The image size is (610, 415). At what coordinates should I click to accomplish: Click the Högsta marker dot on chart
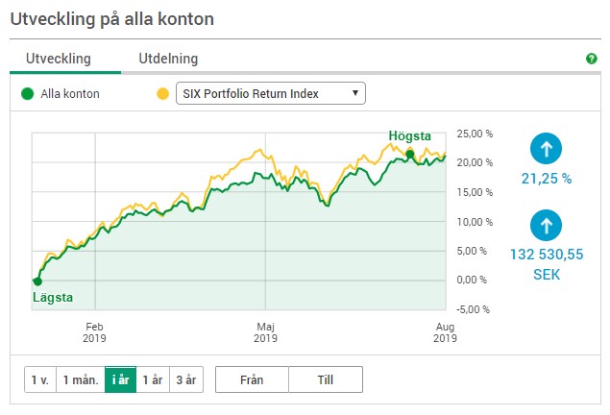[x=409, y=155]
